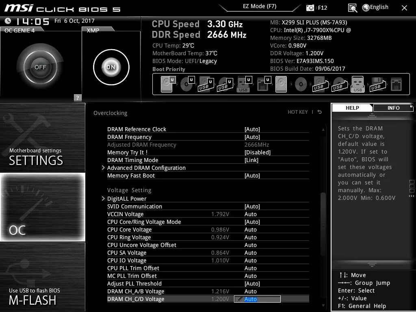Click CPU Uncore Voltage Offset Auto field
The width and height of the screenshot is (416, 312).
coord(250,245)
